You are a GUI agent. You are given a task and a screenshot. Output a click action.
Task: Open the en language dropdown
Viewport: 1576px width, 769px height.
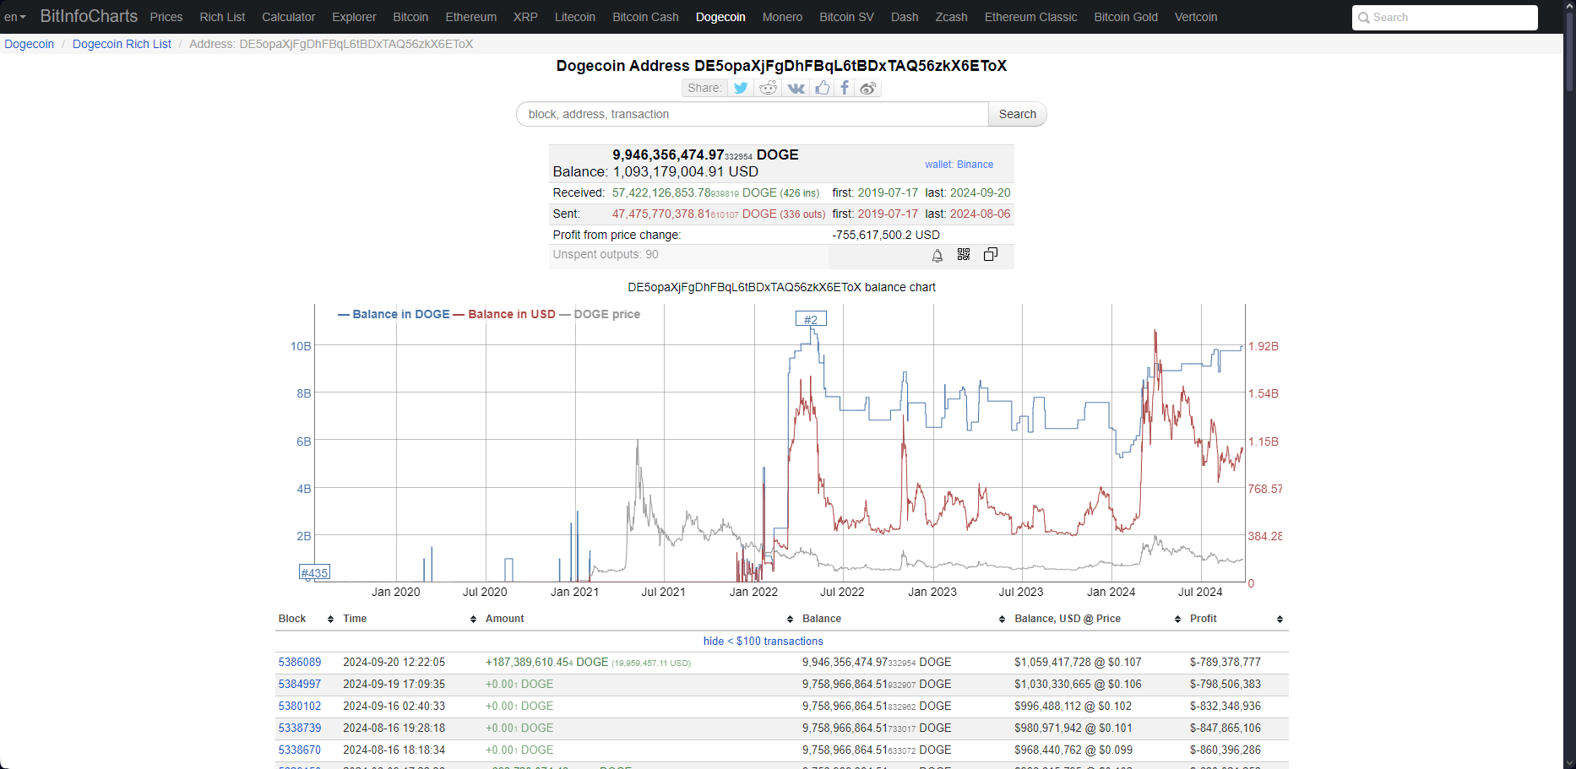pyautogui.click(x=14, y=17)
